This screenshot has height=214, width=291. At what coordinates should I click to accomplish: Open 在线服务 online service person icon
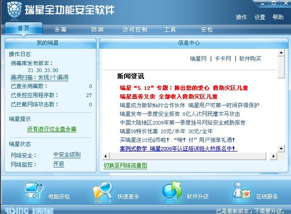[242, 190]
